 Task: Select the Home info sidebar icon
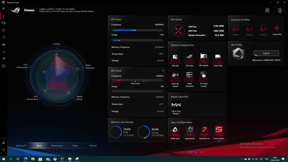coord(3,16)
